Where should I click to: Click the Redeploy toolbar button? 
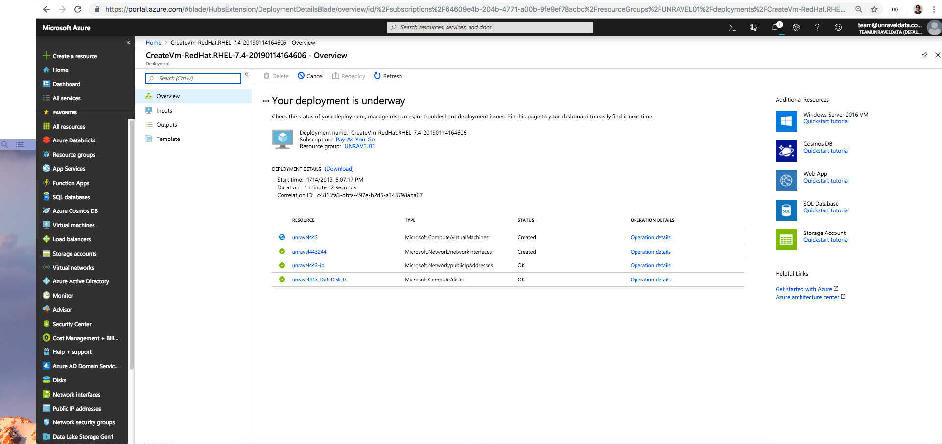click(349, 76)
